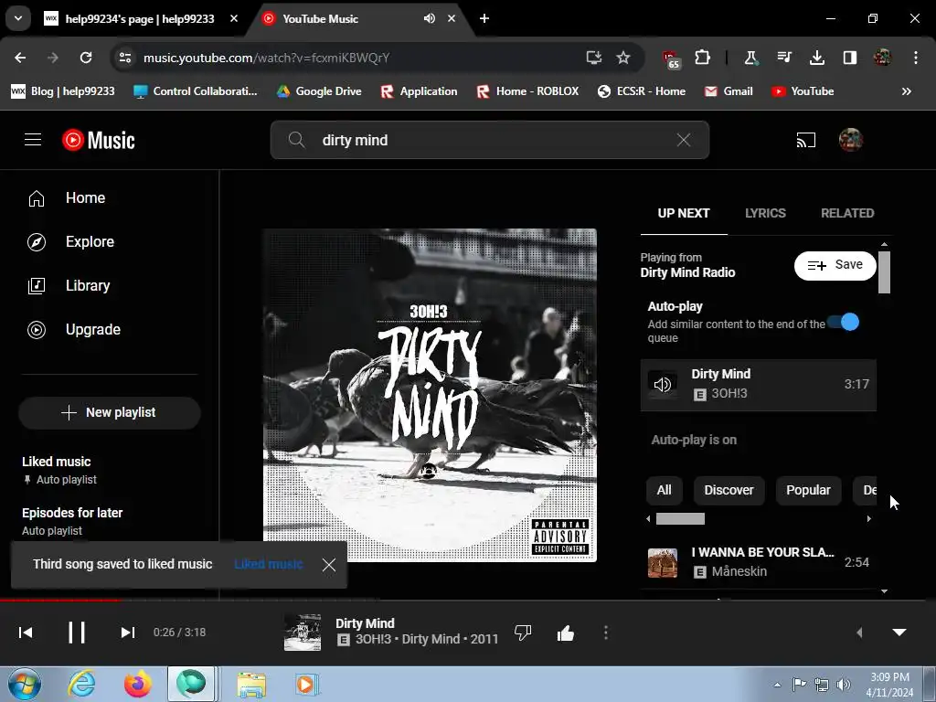Expand player controls with left triangle
The width and height of the screenshot is (936, 702).
(859, 633)
